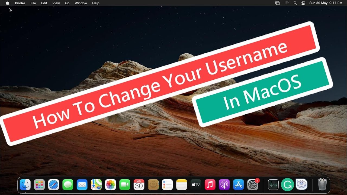Open the Window menu
Image resolution: width=347 pixels, height=195 pixels.
tap(81, 3)
